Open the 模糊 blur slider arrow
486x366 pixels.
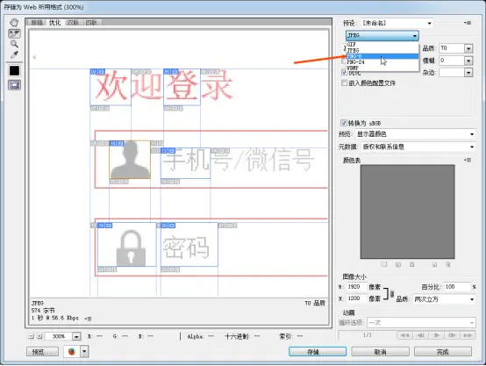(x=468, y=61)
